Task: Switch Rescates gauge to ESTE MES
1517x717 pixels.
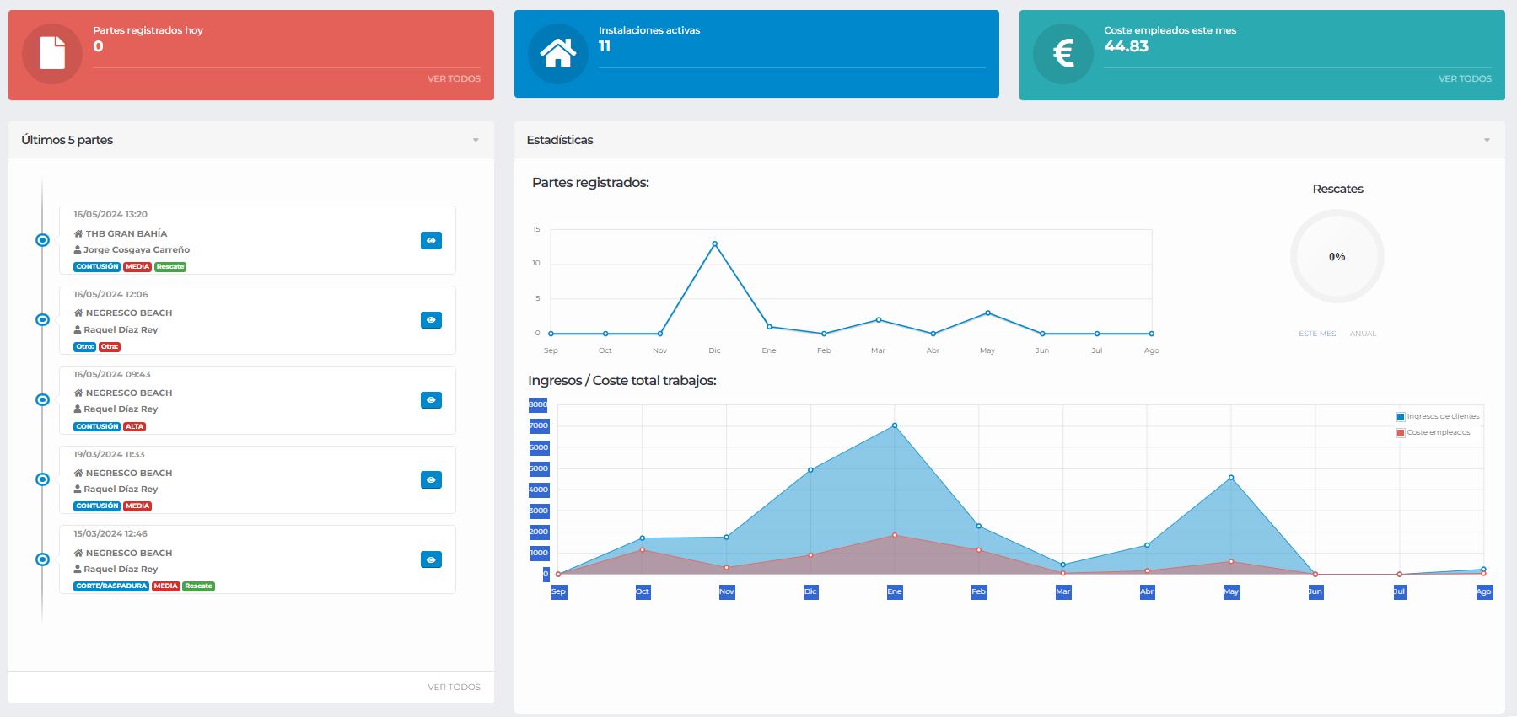Action: click(1317, 334)
